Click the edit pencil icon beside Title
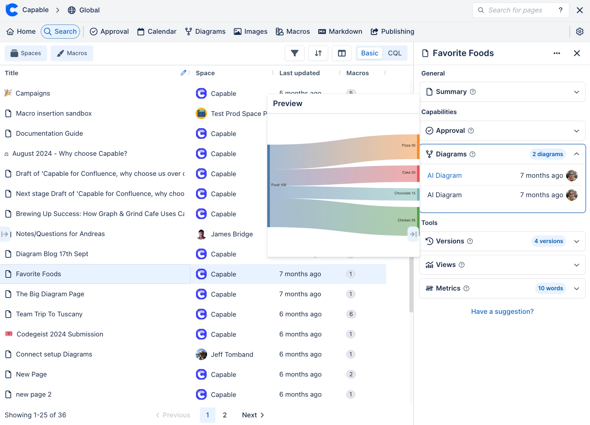Image resolution: width=590 pixels, height=425 pixels. 183,73
